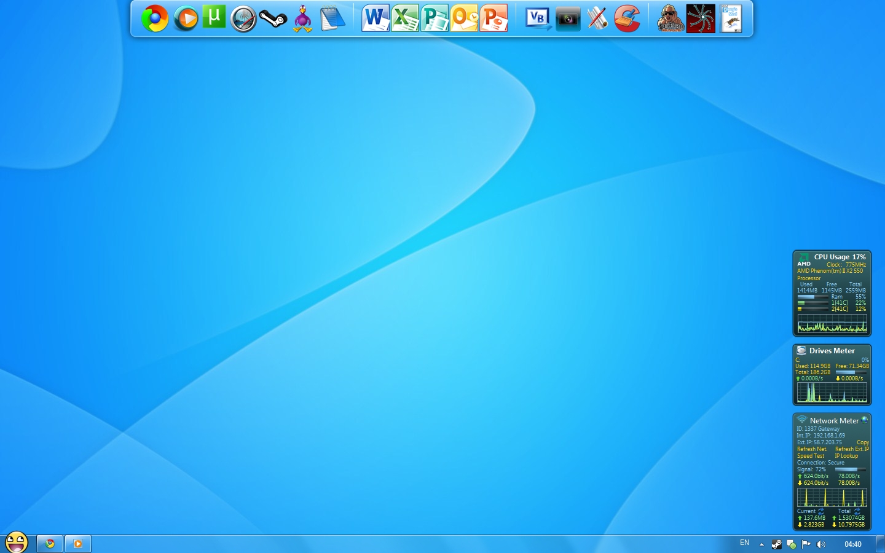Click the Drives Meter title
This screenshot has height=553, width=885.
[x=832, y=351]
